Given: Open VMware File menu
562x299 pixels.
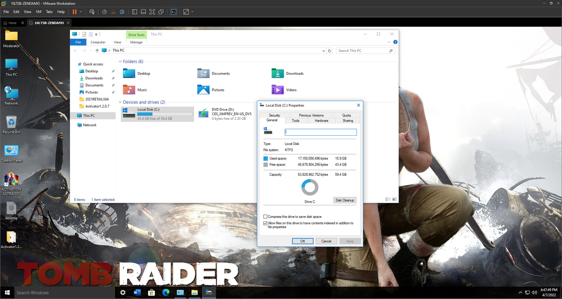Looking at the screenshot, I should pos(6,12).
